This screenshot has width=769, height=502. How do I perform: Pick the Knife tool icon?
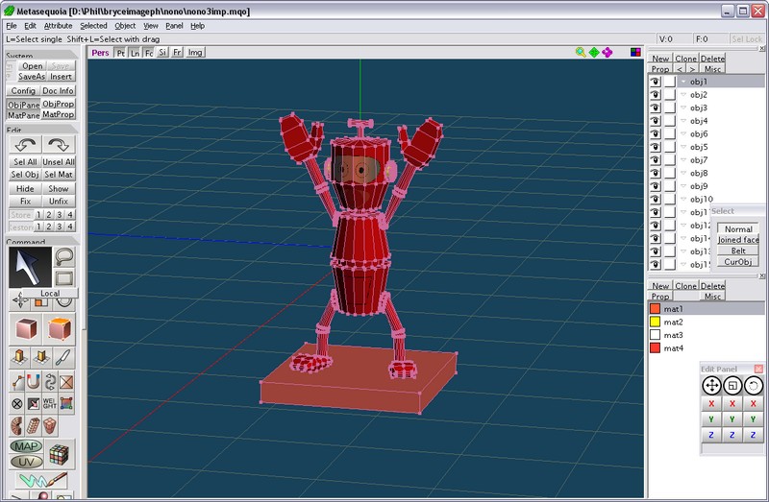[63, 358]
